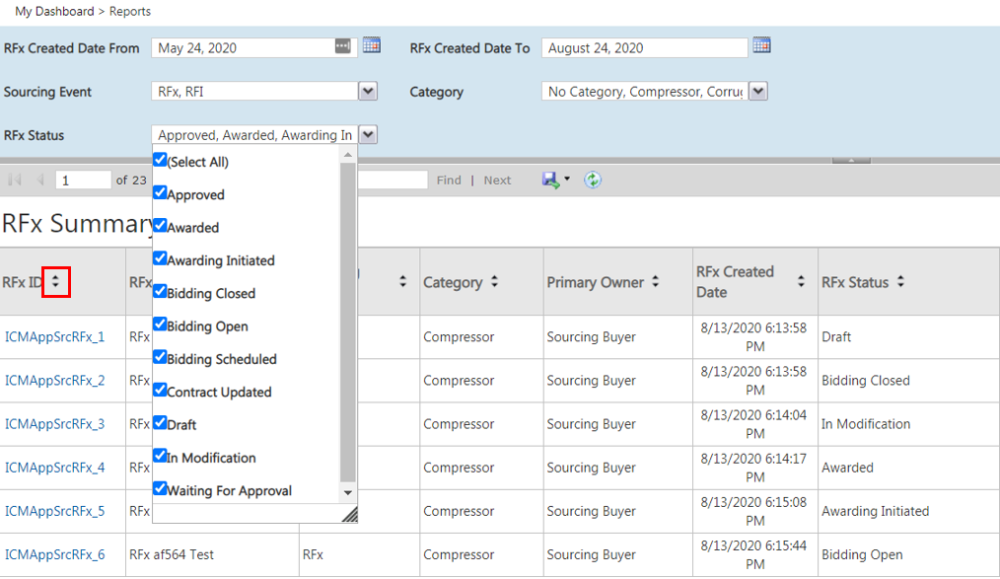Toggle the Awarded status checkbox
This screenshot has height=579, width=1000.
[160, 226]
